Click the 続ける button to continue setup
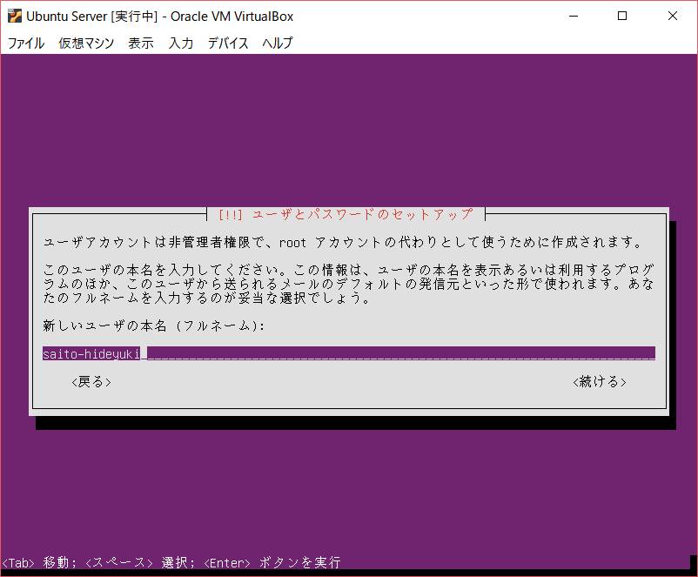The width and height of the screenshot is (698, 577). click(599, 381)
